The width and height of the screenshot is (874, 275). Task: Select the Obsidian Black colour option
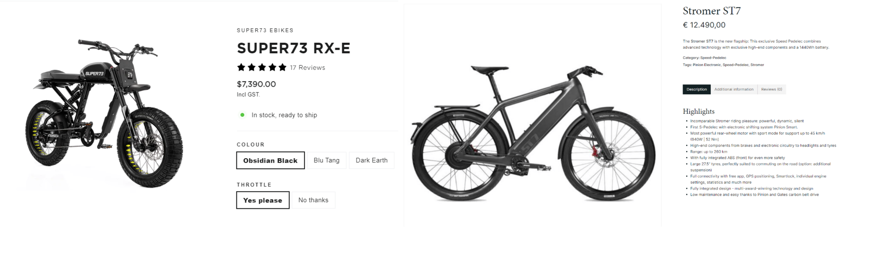point(271,160)
